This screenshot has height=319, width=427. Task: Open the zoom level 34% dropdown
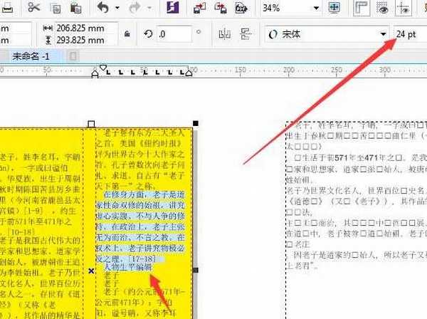[317, 9]
